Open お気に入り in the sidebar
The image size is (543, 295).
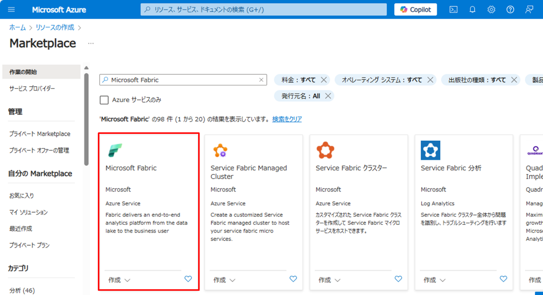21,196
